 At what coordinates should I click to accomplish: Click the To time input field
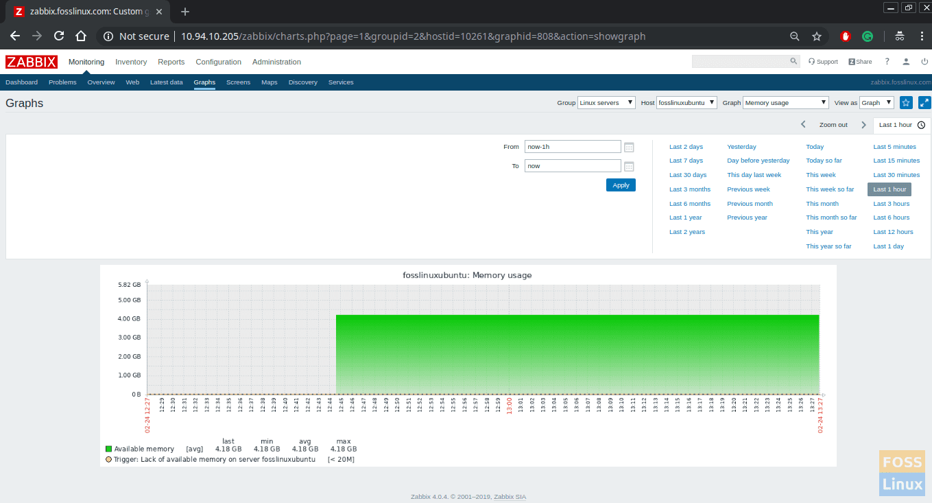point(573,166)
